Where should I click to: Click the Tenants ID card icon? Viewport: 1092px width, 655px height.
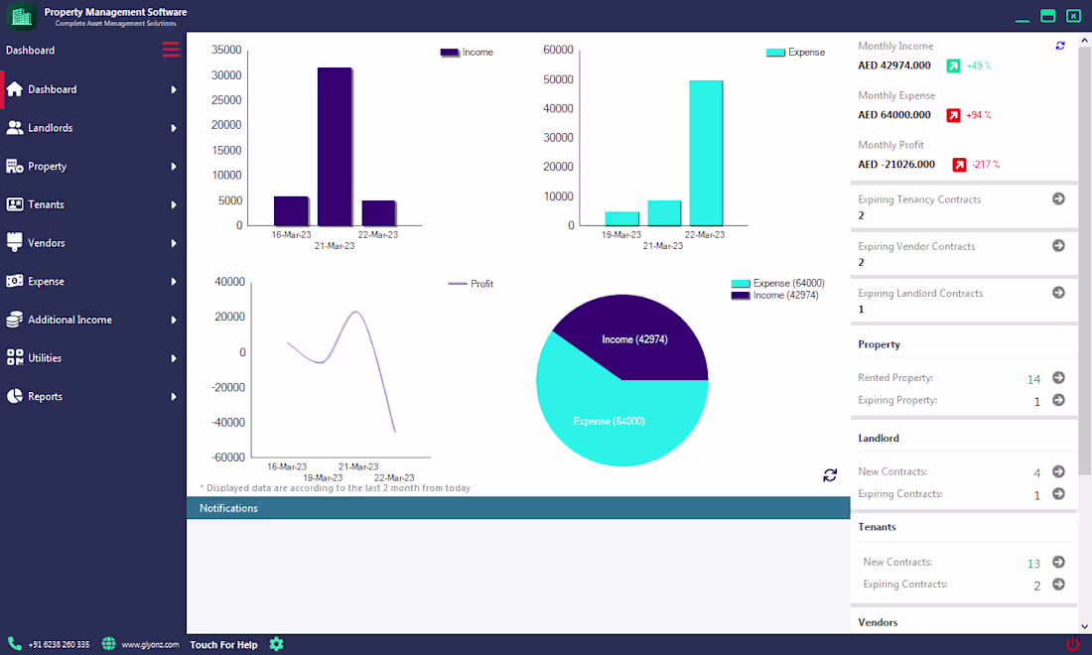(15, 204)
